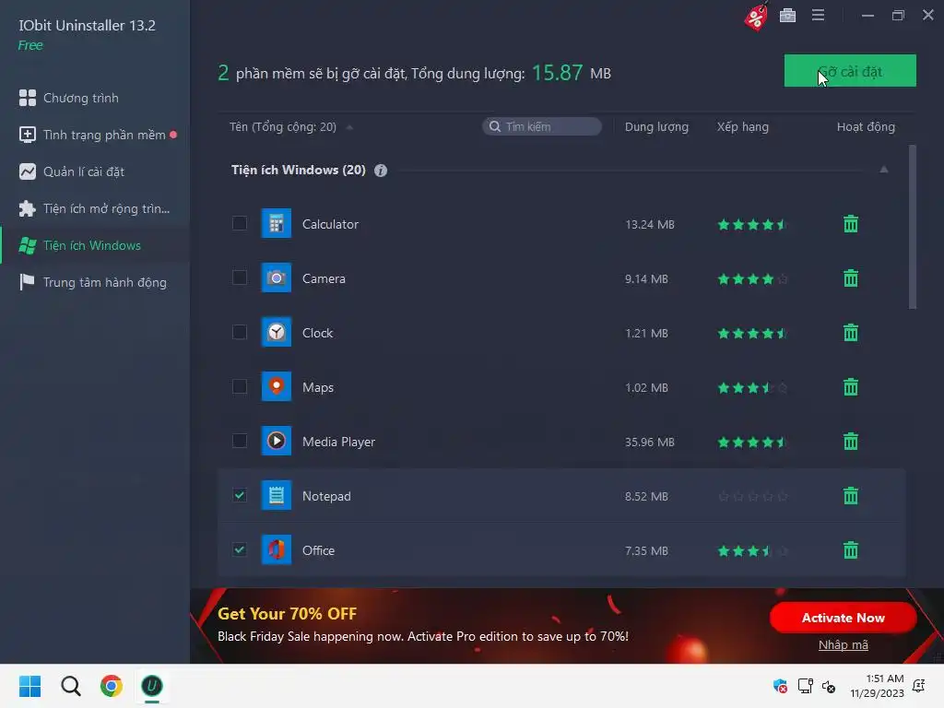Click the trash icon for Office
This screenshot has height=708, width=944.
pyautogui.click(x=851, y=550)
